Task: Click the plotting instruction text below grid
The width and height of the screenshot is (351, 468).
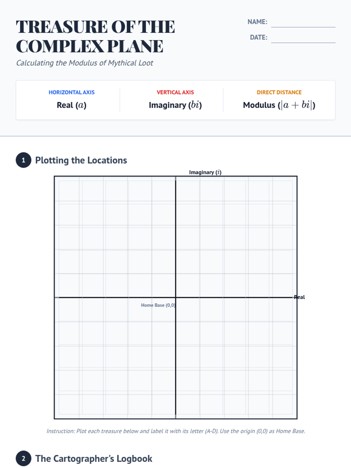Action: click(175, 431)
